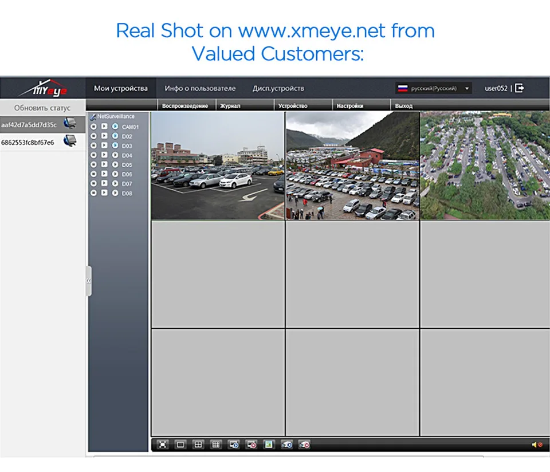Capture a snapshot with the picture icon
Viewport: 550px width, 472px height.
pyautogui.click(x=269, y=445)
